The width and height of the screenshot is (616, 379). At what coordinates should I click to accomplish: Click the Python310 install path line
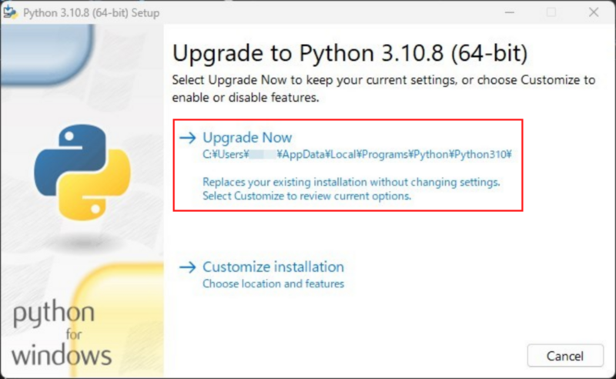pos(357,155)
